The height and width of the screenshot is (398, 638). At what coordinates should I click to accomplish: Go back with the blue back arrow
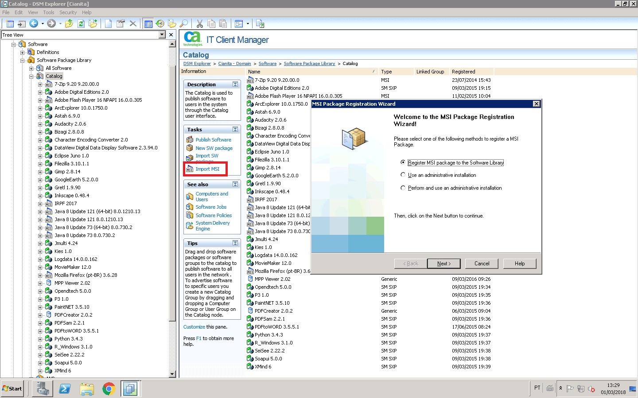[x=34, y=23]
